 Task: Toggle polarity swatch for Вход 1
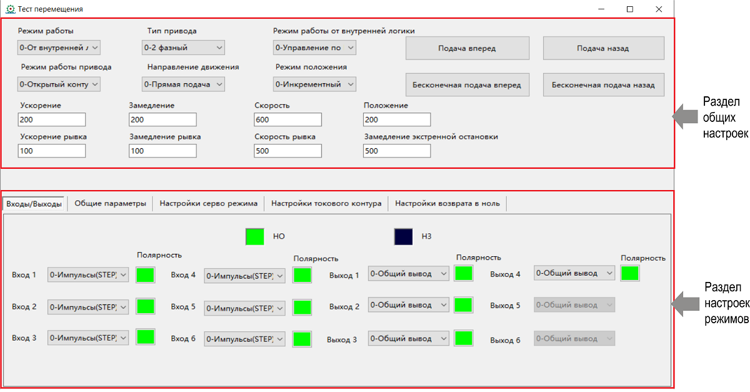tap(145, 274)
